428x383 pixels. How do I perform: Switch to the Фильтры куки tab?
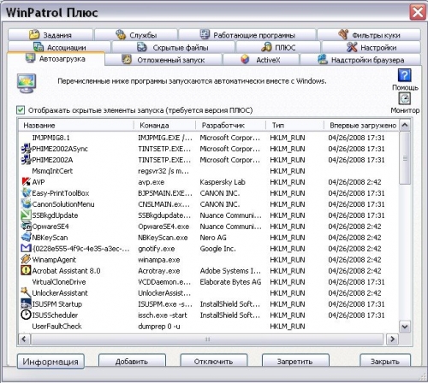coord(369,35)
